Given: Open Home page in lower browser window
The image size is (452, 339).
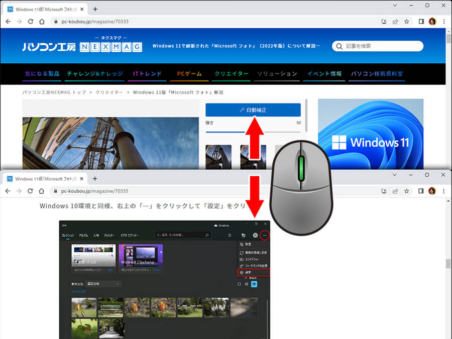Looking at the screenshot, I should (x=42, y=191).
